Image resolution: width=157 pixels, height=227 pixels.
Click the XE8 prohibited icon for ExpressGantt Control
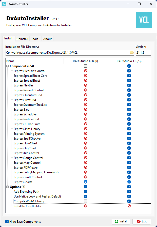click(86, 177)
